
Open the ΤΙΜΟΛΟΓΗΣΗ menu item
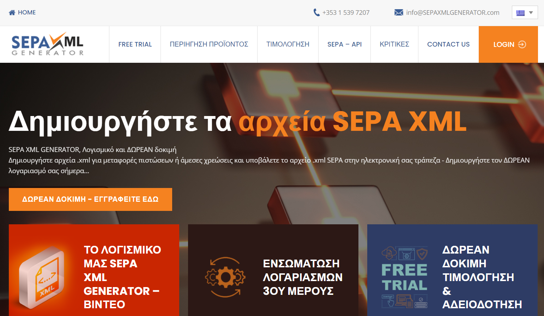click(288, 44)
